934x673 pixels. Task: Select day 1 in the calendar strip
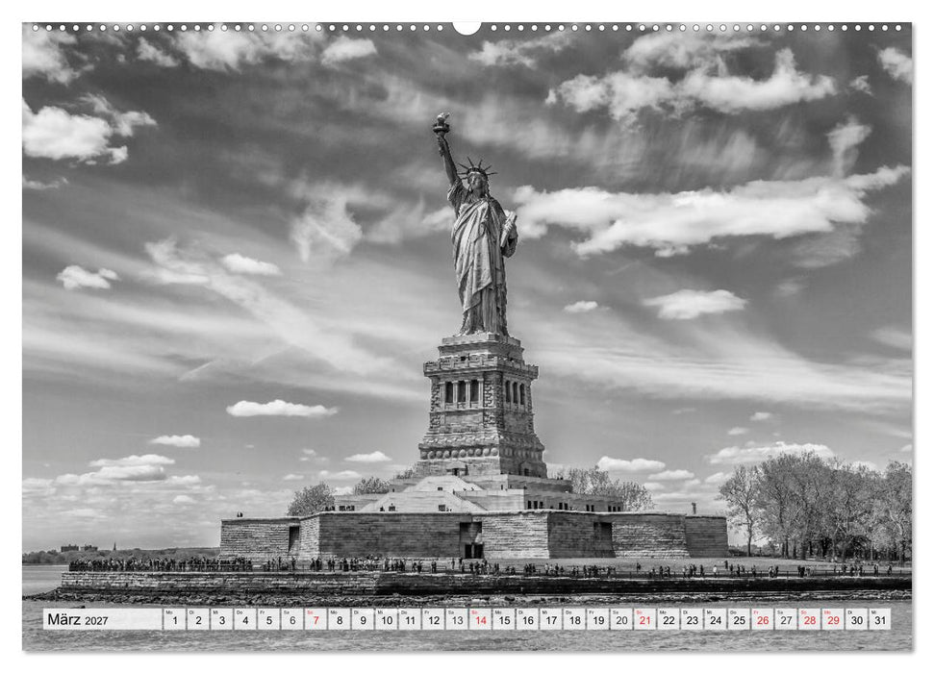(174, 619)
